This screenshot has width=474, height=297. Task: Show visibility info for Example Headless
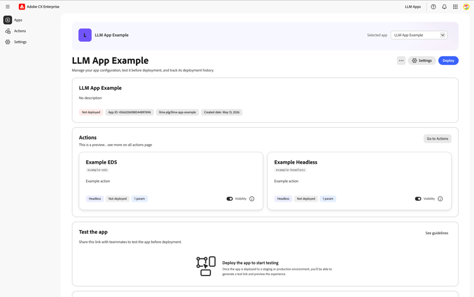tap(440, 199)
